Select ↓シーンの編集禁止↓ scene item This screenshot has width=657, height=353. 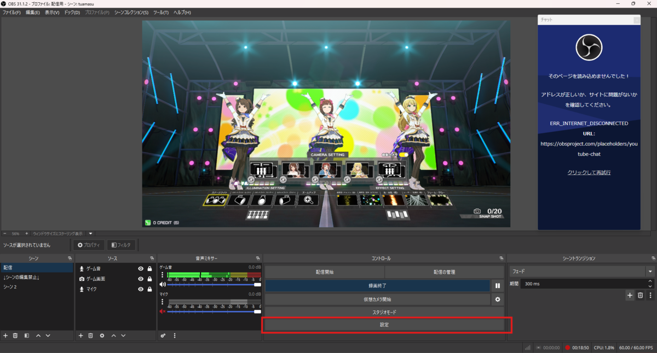tap(37, 277)
